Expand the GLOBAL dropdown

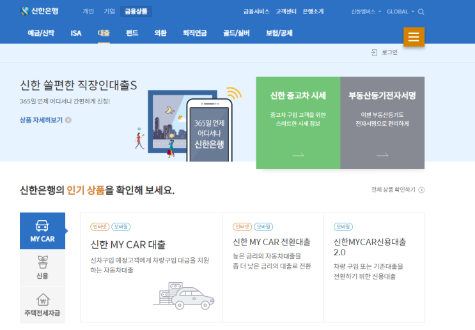400,11
